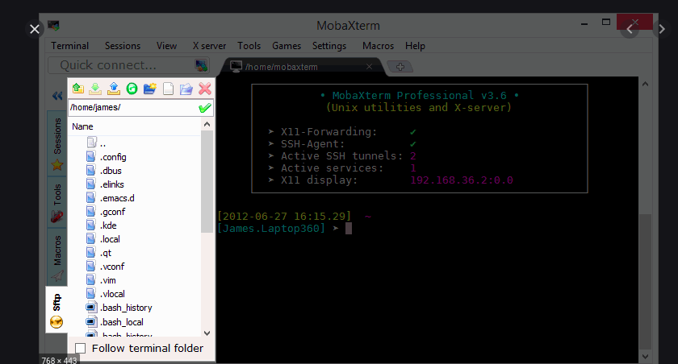The height and width of the screenshot is (364, 678).
Task: Select the .qt folder
Action: [99, 253]
